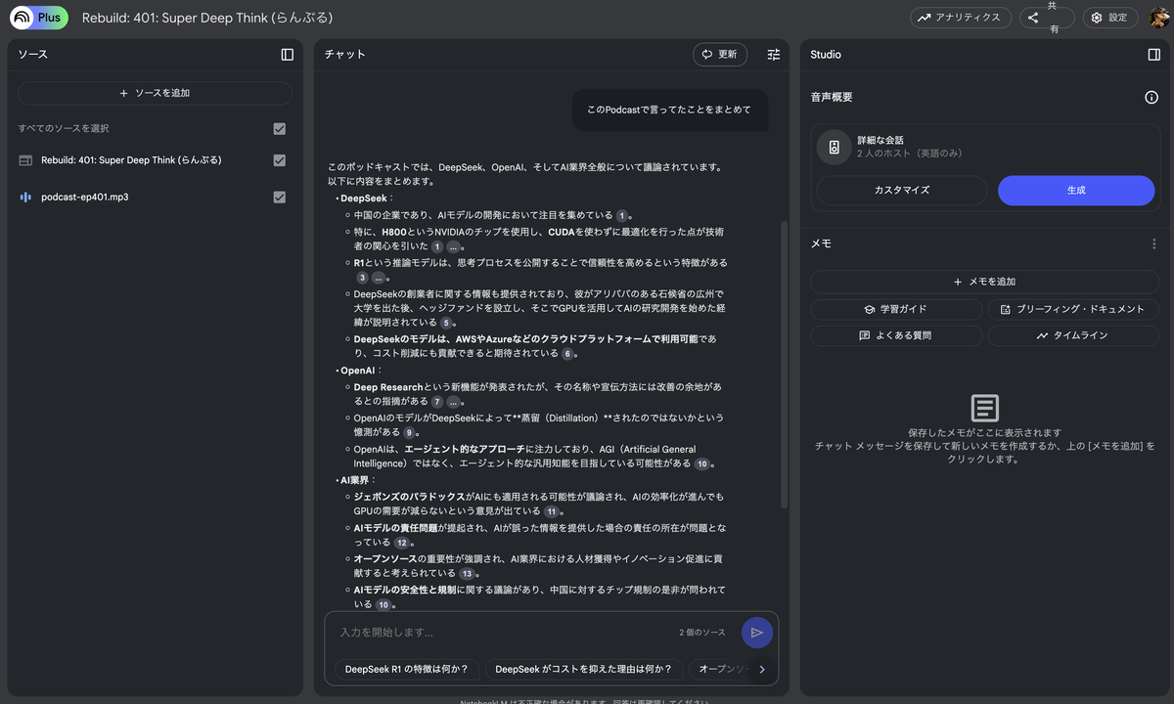
Task: Open chat configuration sliders icon
Action: pyautogui.click(x=774, y=55)
